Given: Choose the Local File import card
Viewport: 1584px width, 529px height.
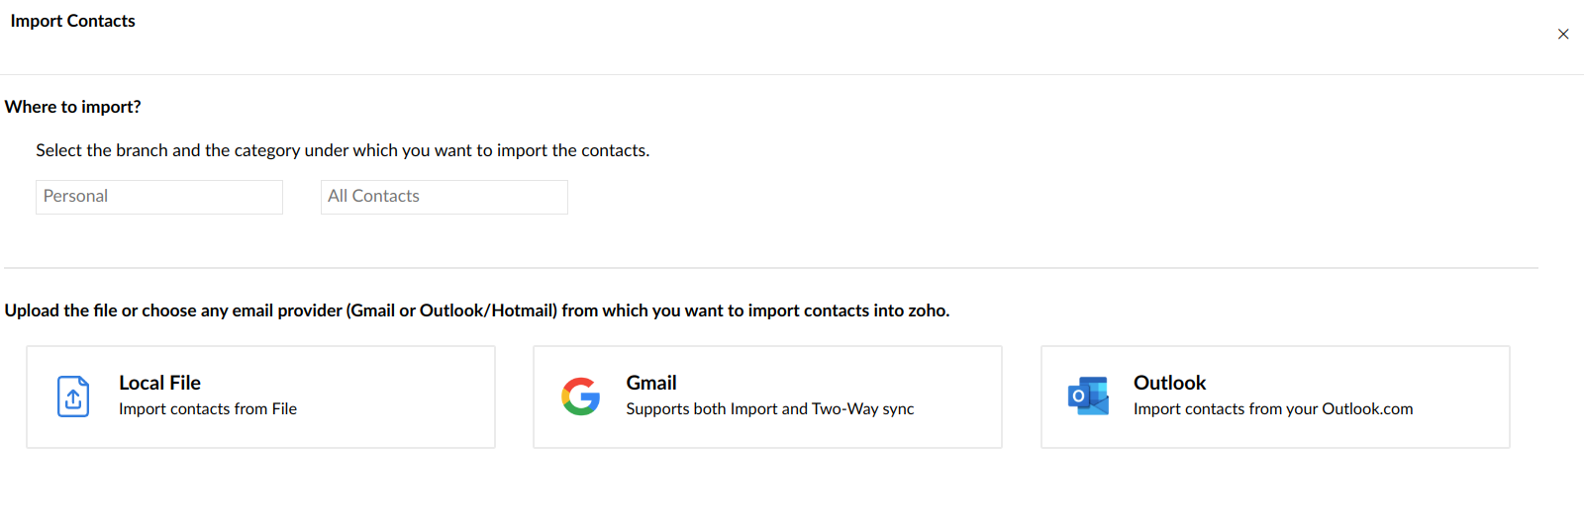Looking at the screenshot, I should pos(260,397).
